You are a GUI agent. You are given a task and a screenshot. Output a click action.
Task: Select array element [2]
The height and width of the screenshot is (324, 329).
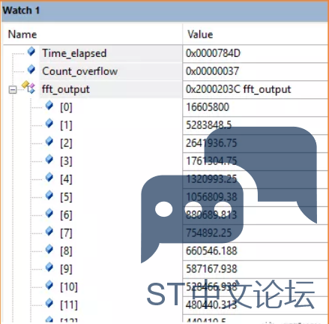click(x=66, y=143)
